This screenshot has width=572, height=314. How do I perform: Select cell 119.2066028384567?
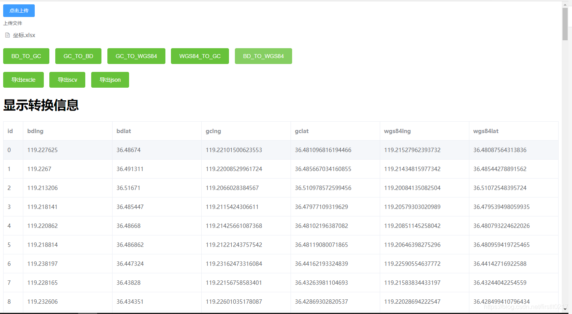(246, 188)
